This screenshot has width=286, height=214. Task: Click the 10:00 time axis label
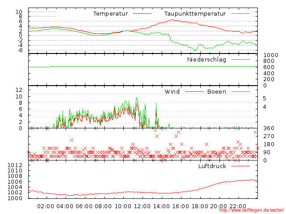123,206
